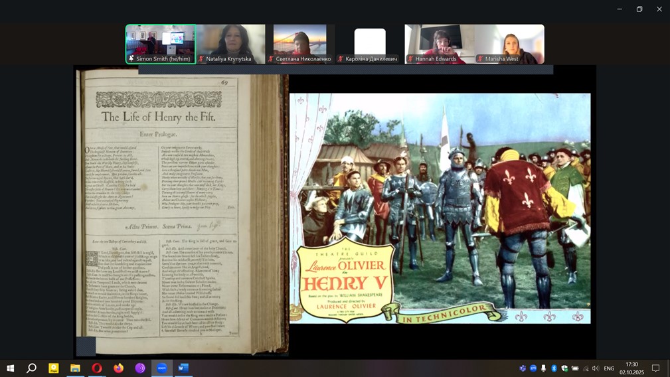The width and height of the screenshot is (670, 377).
Task: Open the Microsoft Teams tray icon
Action: 523,368
